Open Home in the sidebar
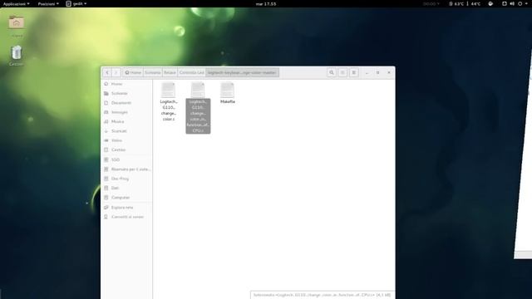Image resolution: width=532 pixels, height=299 pixels. 127,84
